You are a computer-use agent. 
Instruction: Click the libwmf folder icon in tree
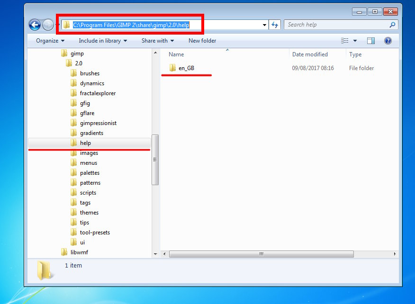pyautogui.click(x=64, y=252)
